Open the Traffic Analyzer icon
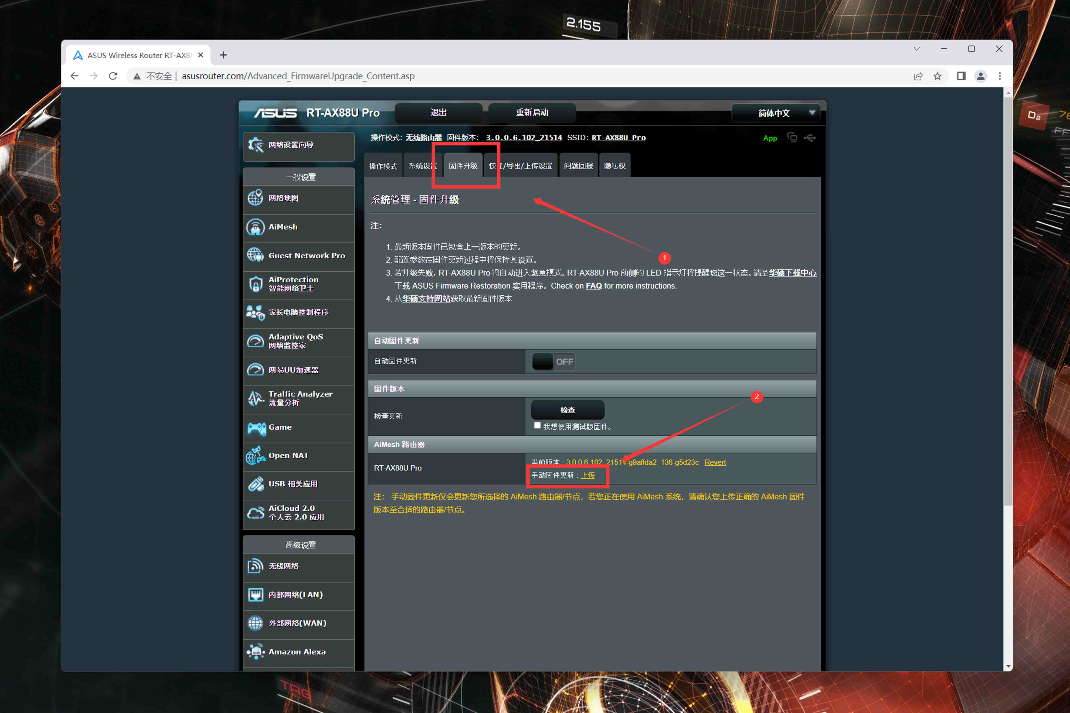Screen dimensions: 1070x713 coord(256,398)
